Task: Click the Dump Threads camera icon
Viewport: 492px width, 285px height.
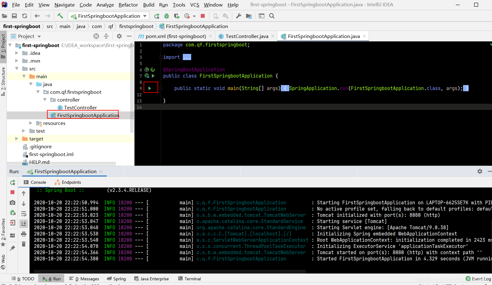Action: click(x=12, y=203)
